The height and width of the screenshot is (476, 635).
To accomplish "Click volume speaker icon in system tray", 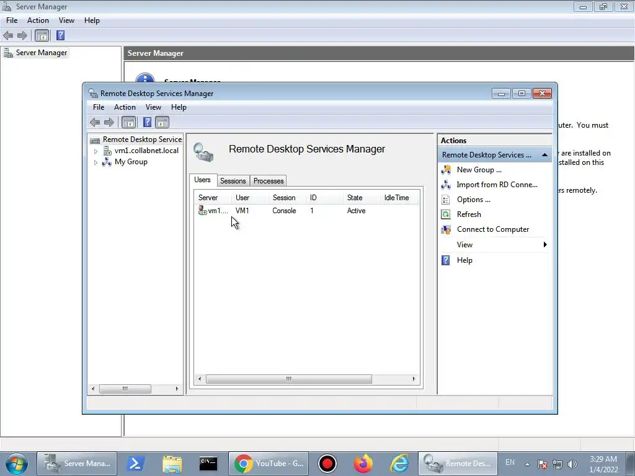I will [x=572, y=464].
